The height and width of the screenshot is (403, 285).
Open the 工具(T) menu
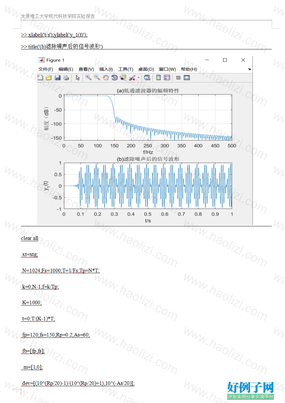click(126, 69)
